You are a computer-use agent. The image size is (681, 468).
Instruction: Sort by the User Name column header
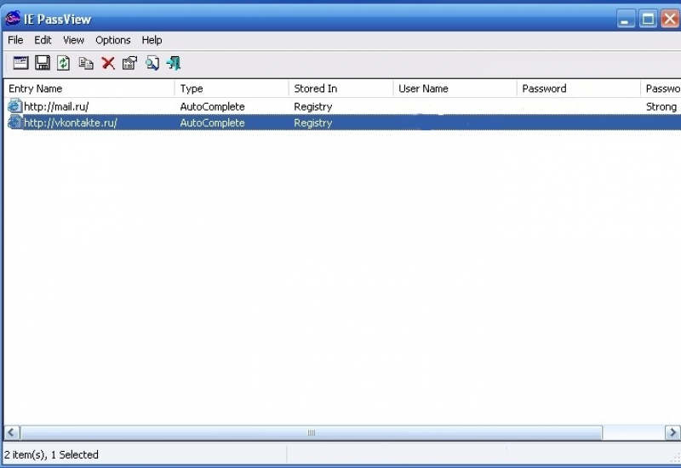click(455, 88)
